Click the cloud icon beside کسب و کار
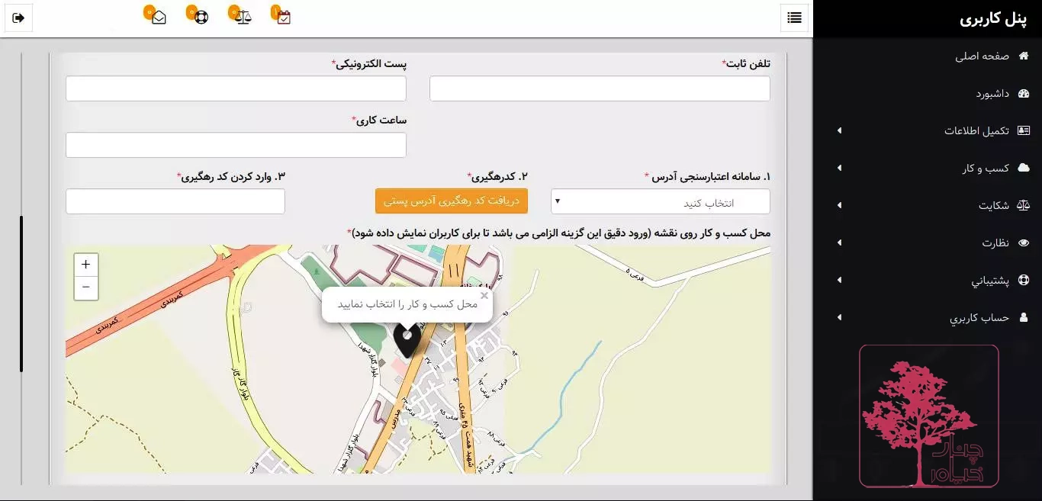 (x=1024, y=168)
